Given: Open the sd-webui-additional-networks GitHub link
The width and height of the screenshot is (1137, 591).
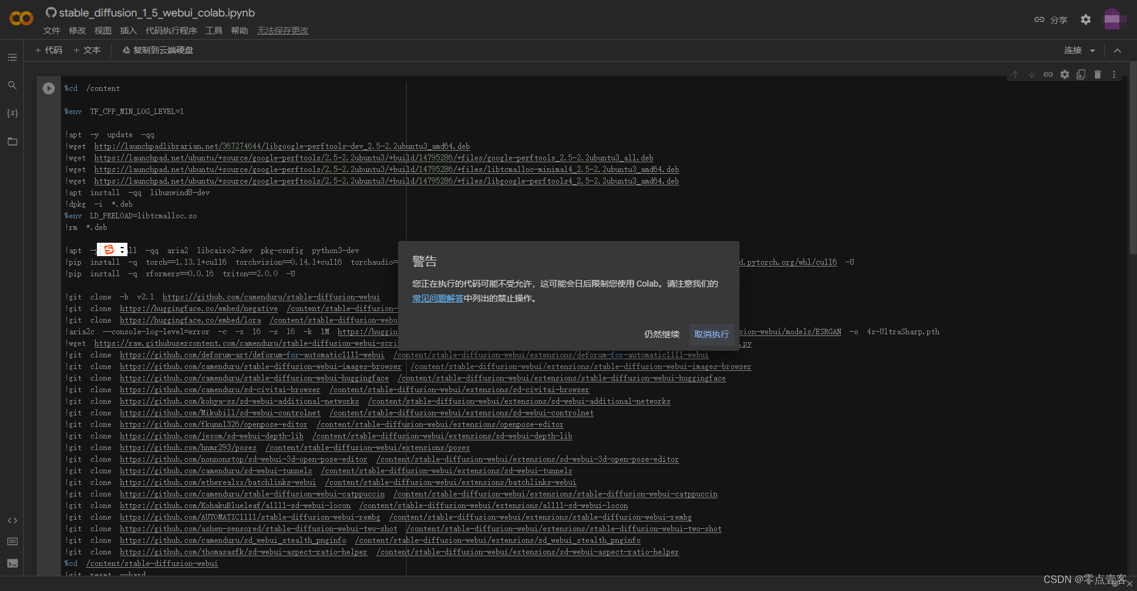Looking at the screenshot, I should [239, 401].
